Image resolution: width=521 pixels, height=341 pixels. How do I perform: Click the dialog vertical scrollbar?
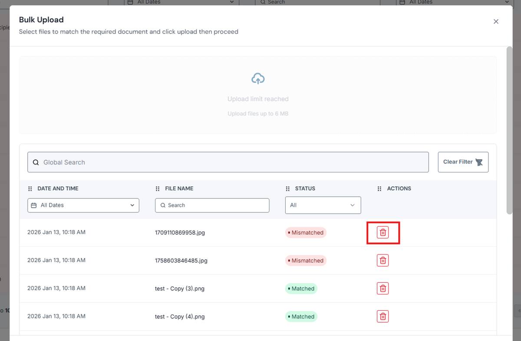pos(509,130)
